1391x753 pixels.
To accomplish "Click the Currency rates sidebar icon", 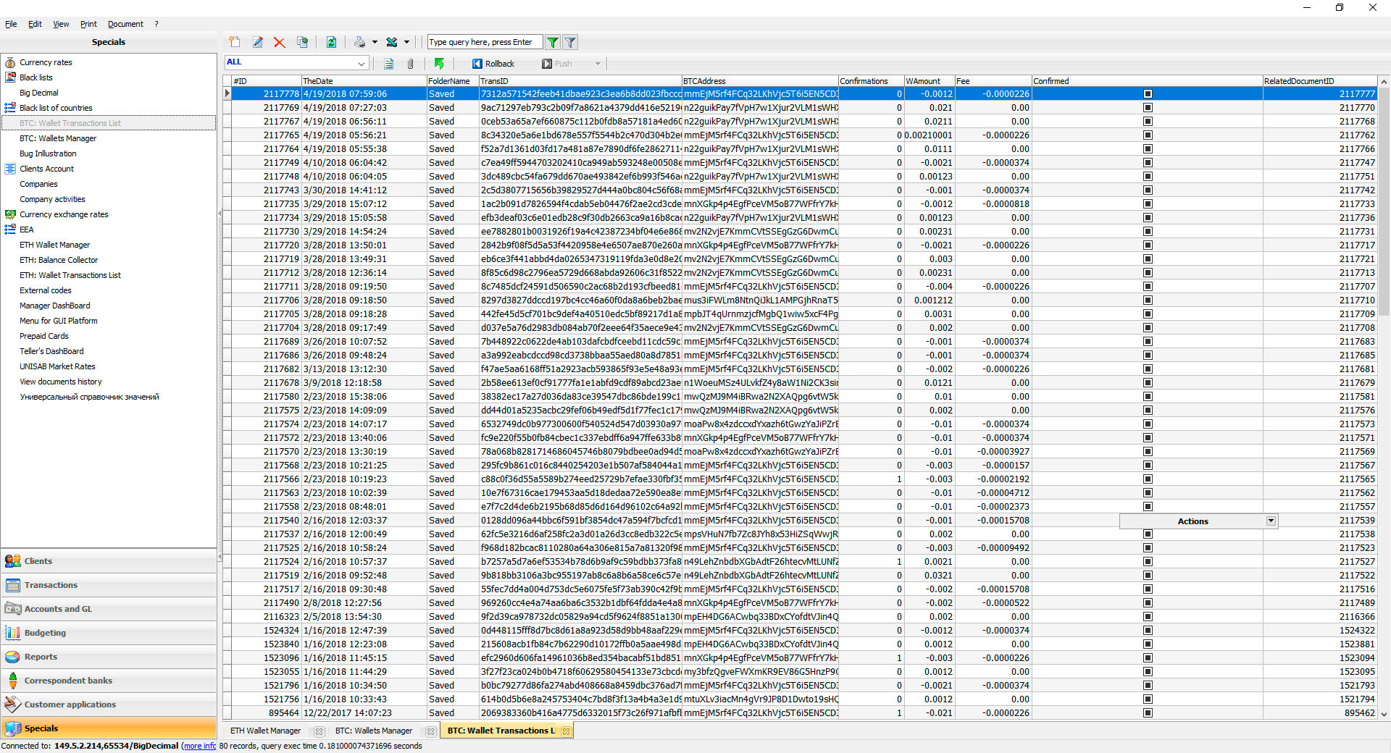I will [10, 62].
